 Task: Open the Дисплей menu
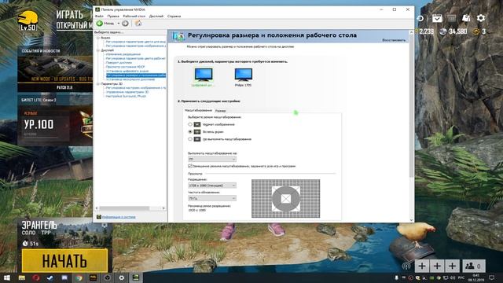point(156,16)
